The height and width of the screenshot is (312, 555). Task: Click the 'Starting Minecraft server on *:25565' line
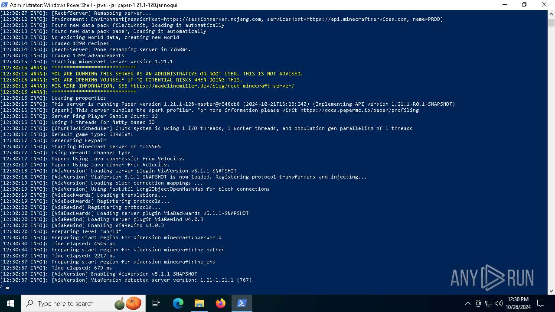tap(80, 146)
